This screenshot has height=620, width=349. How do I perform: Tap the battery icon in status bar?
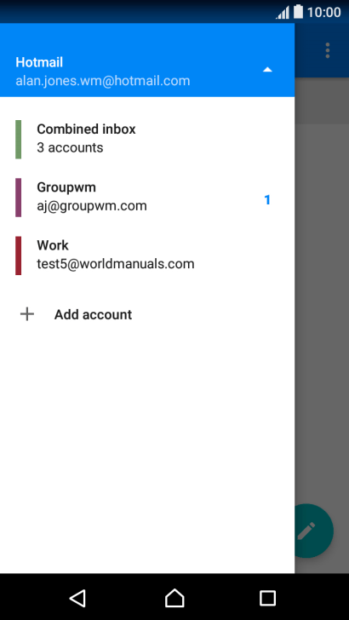tap(299, 11)
